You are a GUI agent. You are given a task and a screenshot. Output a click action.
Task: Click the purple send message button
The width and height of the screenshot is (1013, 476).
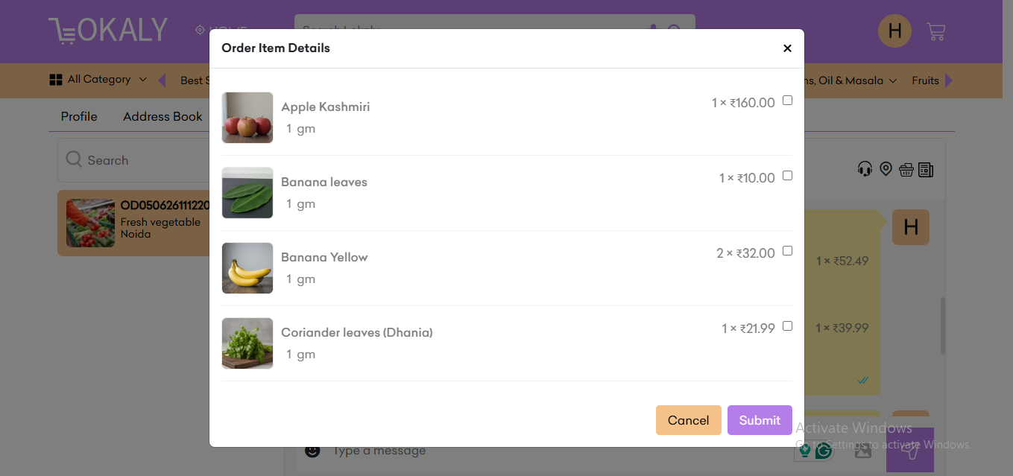pyautogui.click(x=909, y=450)
